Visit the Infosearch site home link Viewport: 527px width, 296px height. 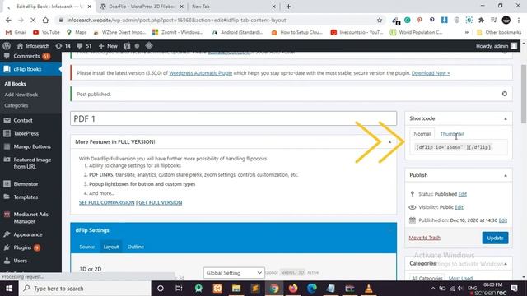pyautogui.click(x=33, y=46)
